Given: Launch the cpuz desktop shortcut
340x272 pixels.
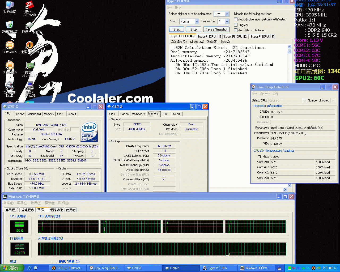Looking at the screenshot, I should [x=29, y=27].
